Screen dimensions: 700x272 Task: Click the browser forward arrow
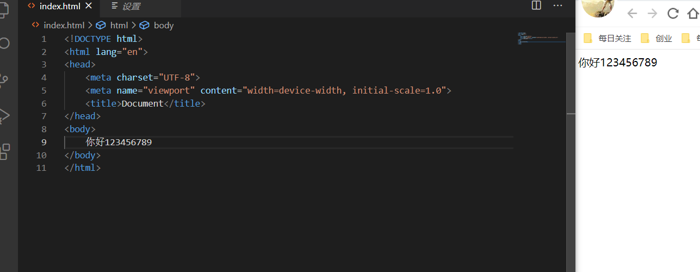[653, 14]
